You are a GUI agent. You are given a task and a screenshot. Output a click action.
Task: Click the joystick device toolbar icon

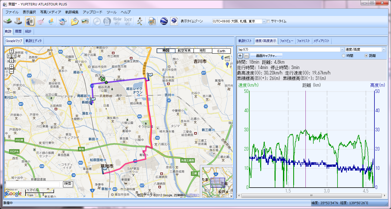(x=18, y=21)
